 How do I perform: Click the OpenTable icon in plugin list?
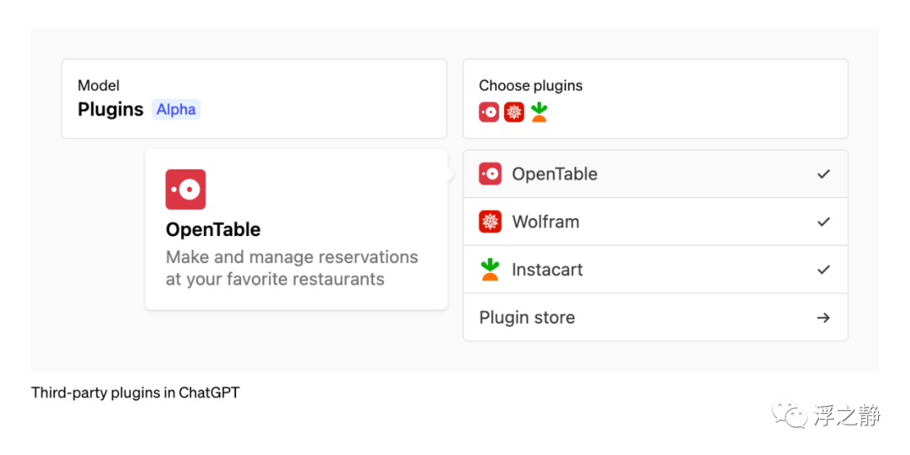coord(490,174)
